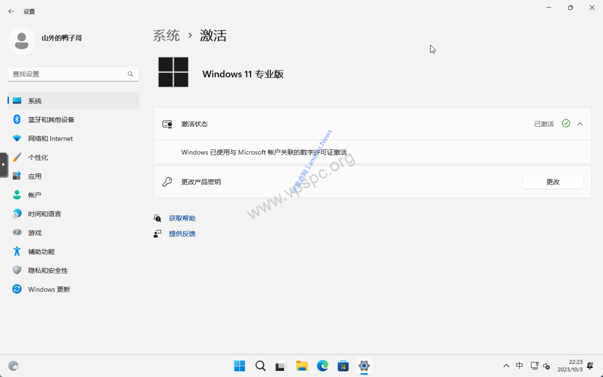Viewport: 603px width, 377px height.
Task: Switch input method via 中 indicator
Action: 519,365
